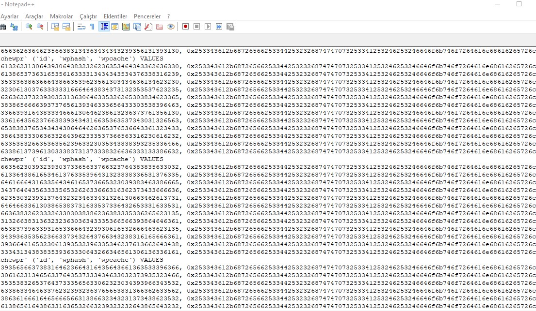The width and height of the screenshot is (536, 311).
Task: Open the Document Map icon
Action: tap(126, 27)
